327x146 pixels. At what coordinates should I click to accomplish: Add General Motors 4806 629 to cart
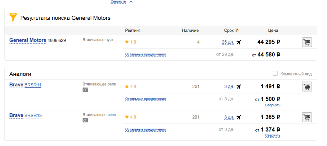pyautogui.click(x=307, y=42)
